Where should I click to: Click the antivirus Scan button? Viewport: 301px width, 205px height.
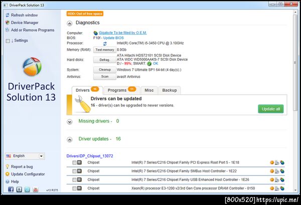(x=105, y=77)
